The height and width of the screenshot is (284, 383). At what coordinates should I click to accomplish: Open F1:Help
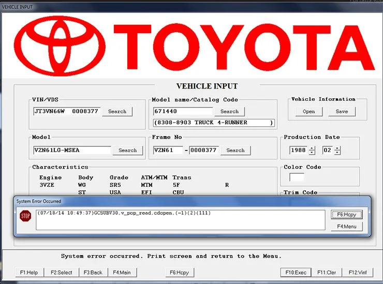[29, 273]
